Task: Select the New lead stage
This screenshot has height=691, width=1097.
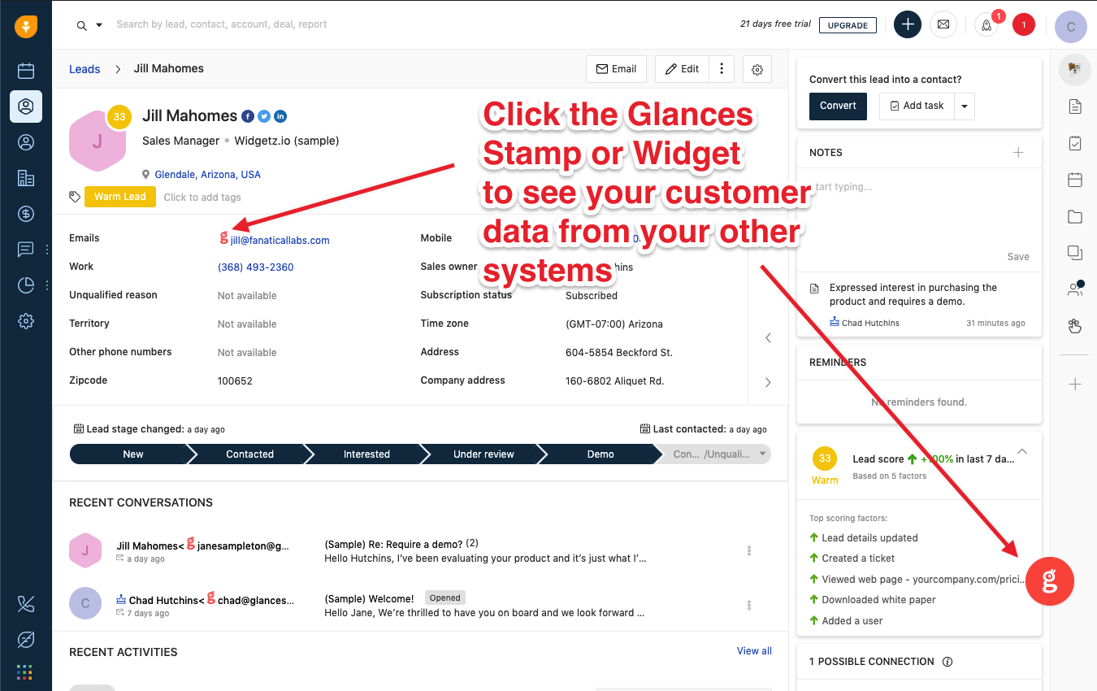Action: 133,454
